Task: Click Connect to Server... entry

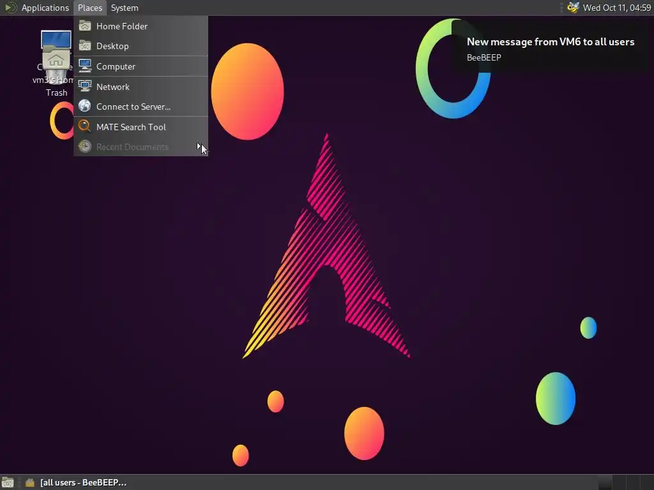Action: point(141,107)
